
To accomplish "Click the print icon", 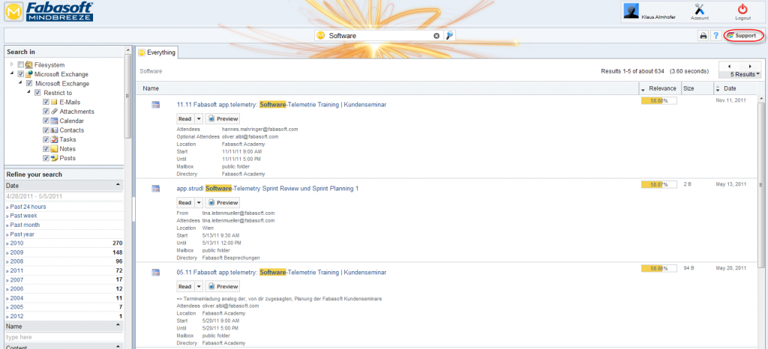I will [x=703, y=36].
